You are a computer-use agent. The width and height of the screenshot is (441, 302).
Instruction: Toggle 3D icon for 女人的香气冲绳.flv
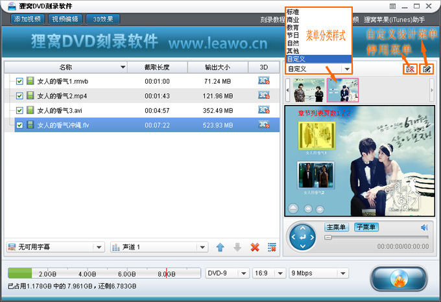coord(264,124)
